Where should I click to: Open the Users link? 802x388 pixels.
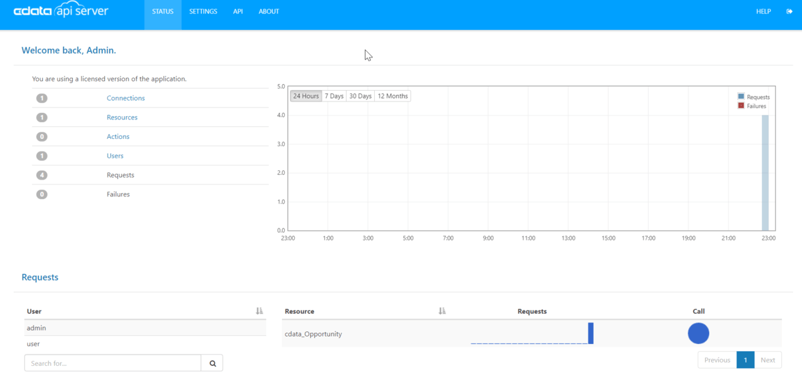115,156
